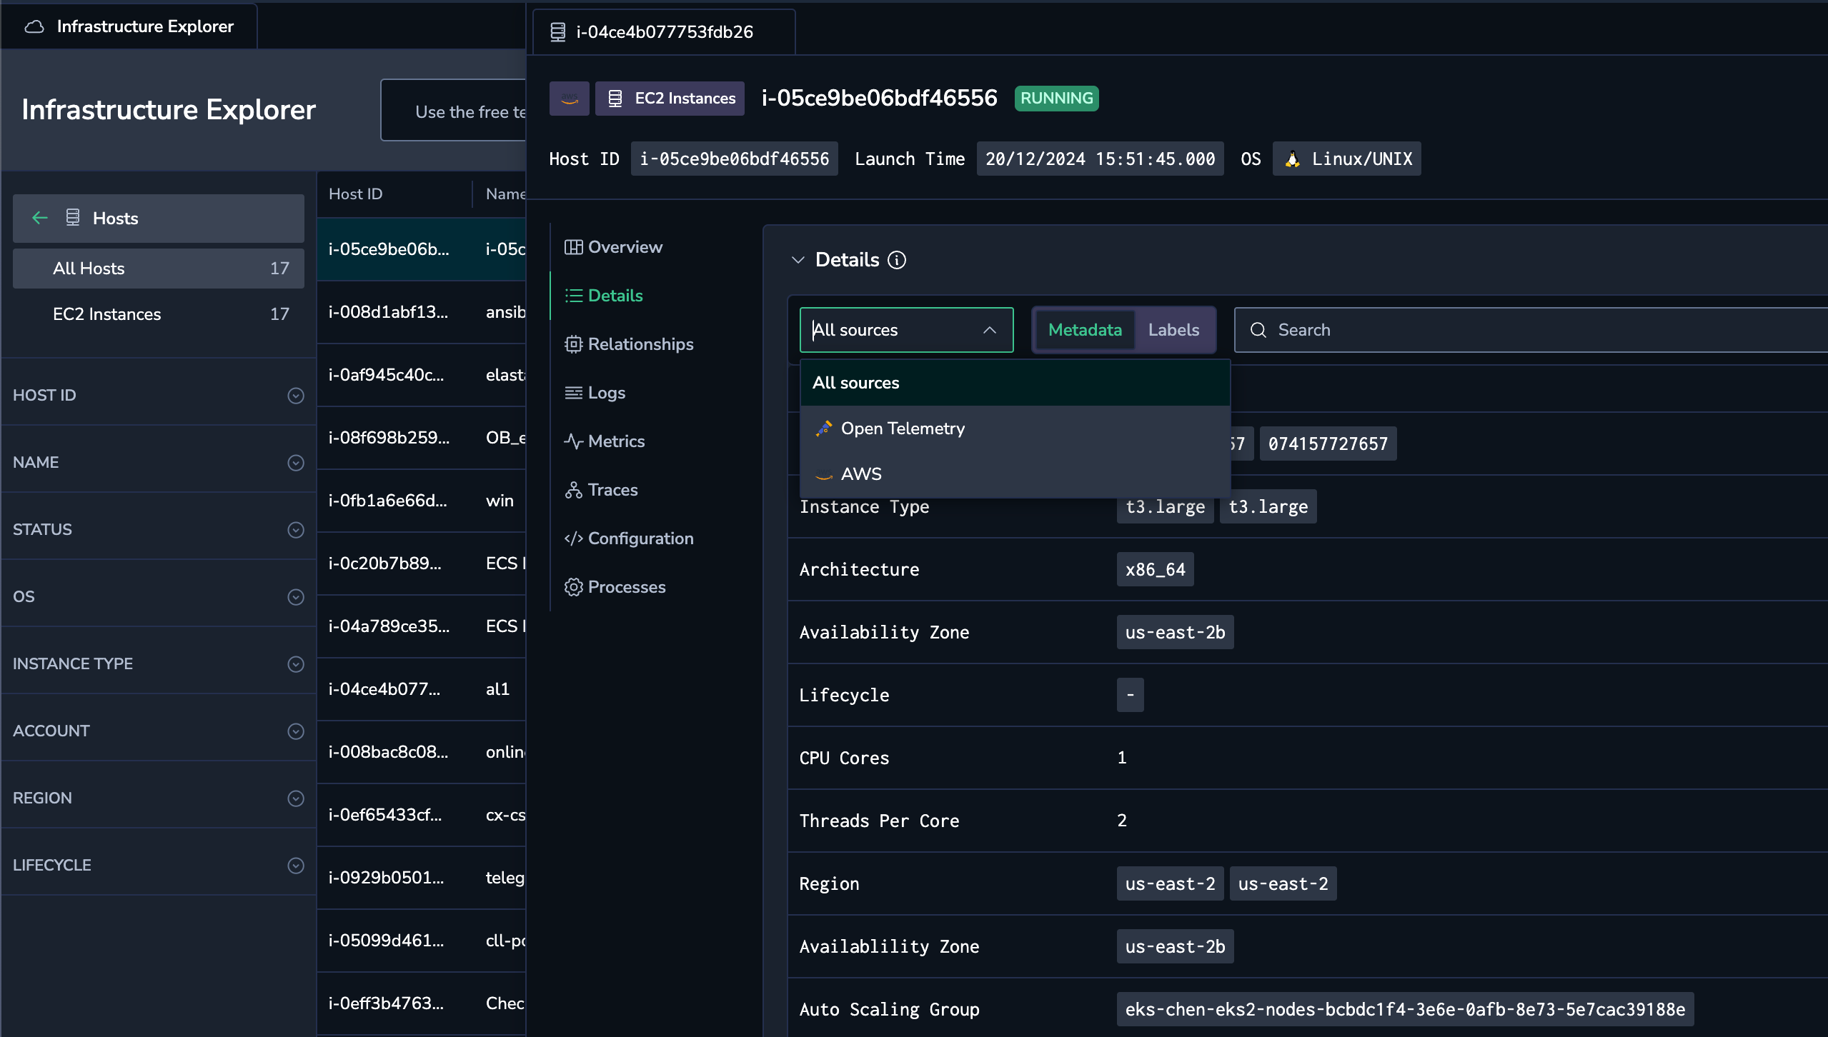Open the Configuration section
1828x1037 pixels.
[629, 538]
